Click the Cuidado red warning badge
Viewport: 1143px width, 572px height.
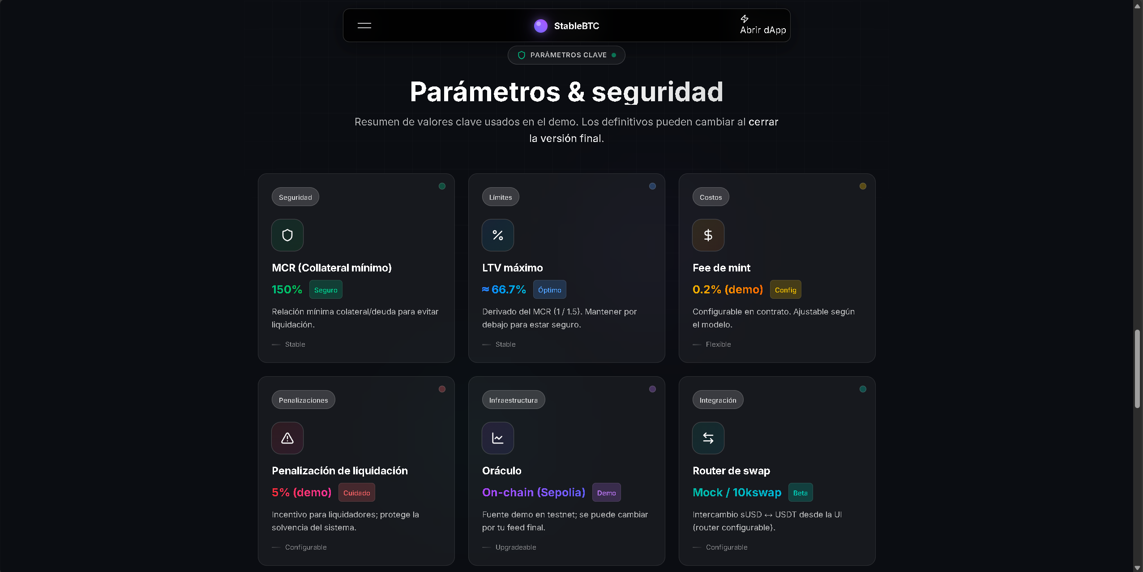pyautogui.click(x=356, y=493)
